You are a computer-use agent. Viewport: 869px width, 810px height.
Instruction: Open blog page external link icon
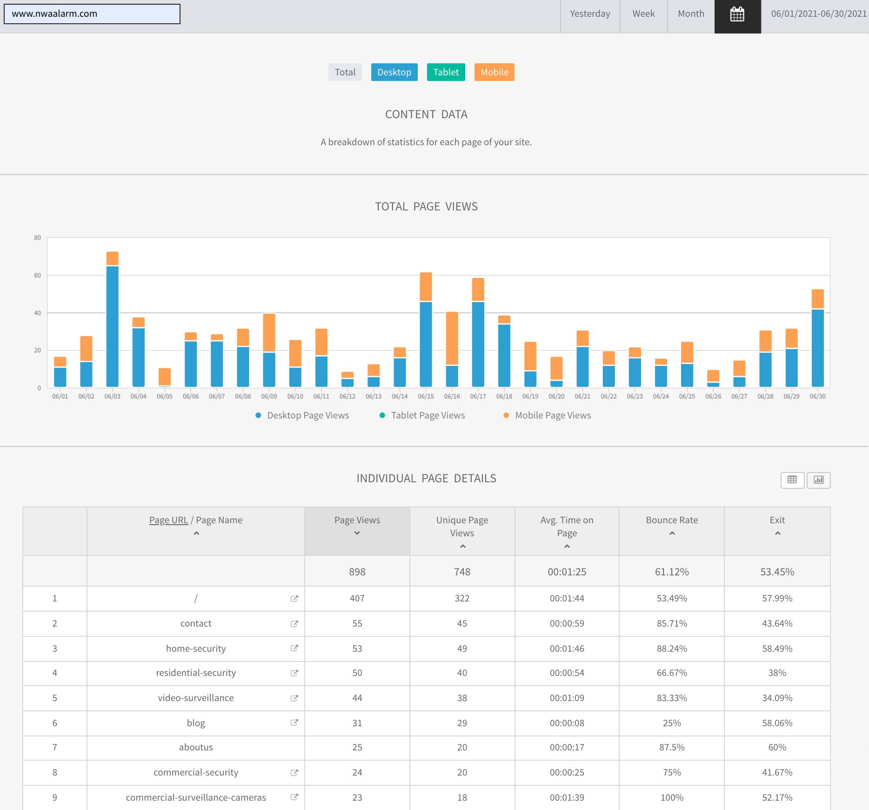click(x=294, y=723)
